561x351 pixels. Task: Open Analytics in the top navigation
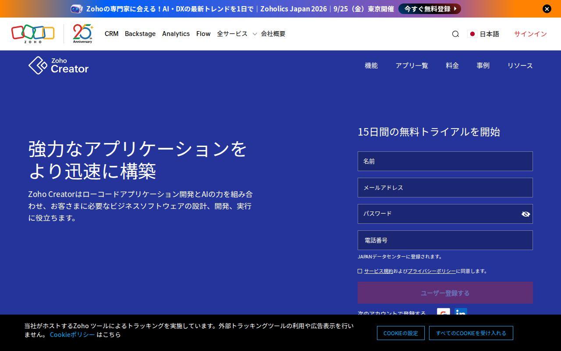176,34
